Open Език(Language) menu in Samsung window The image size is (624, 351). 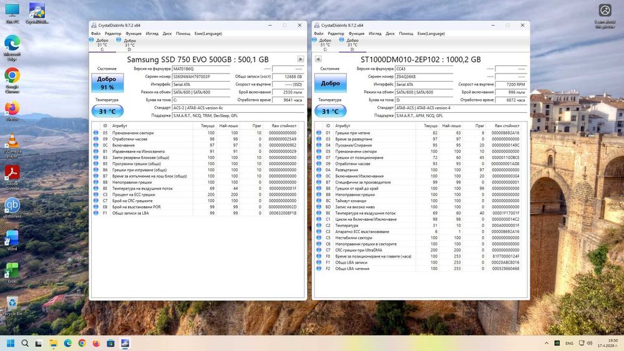coord(208,34)
